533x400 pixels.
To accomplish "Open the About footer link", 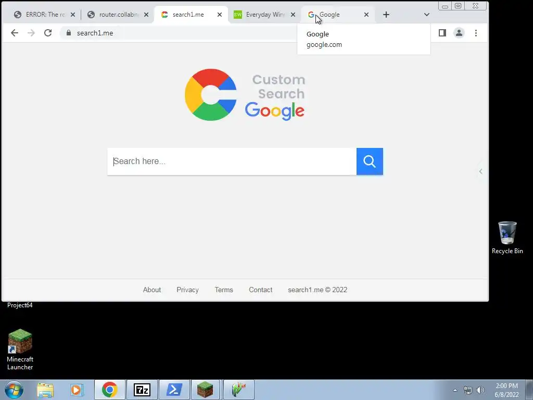I will [151, 290].
